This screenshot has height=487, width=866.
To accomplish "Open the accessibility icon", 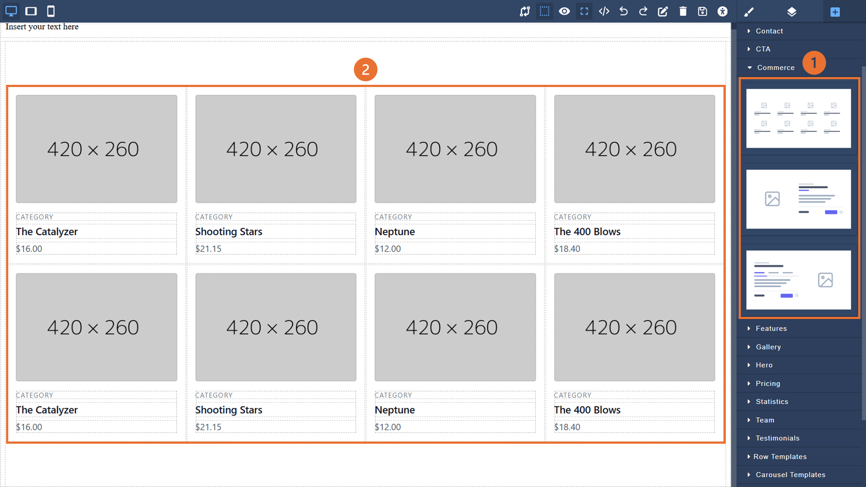I will click(722, 11).
